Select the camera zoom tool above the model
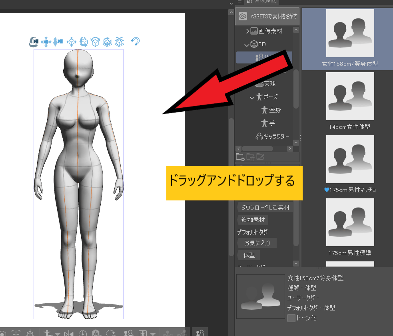 coord(58,42)
